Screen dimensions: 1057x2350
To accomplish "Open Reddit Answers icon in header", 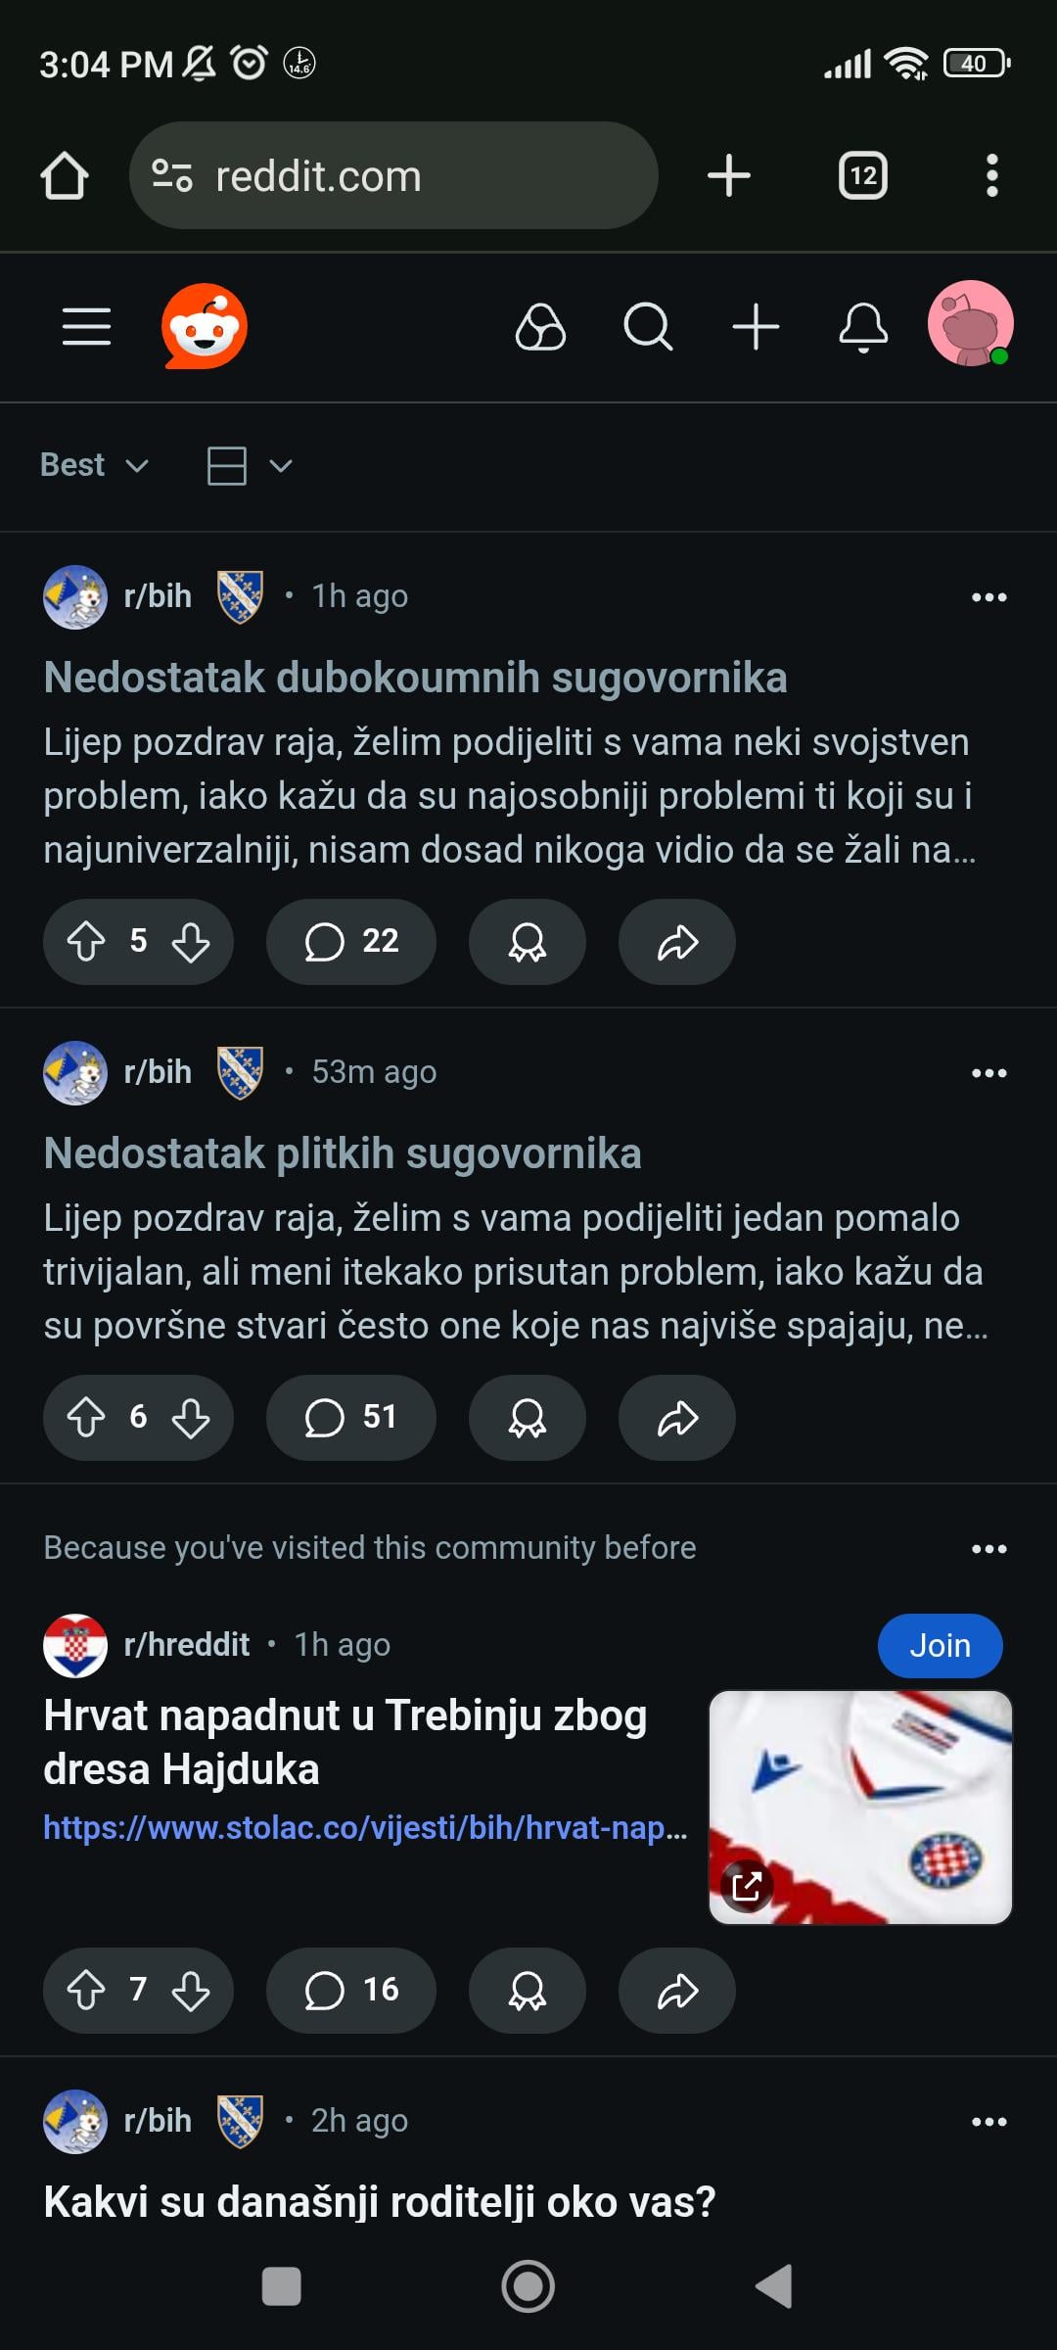I will (x=540, y=326).
